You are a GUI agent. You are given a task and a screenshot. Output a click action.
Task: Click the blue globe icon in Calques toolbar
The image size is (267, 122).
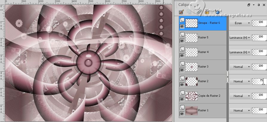pyautogui.click(x=217, y=12)
